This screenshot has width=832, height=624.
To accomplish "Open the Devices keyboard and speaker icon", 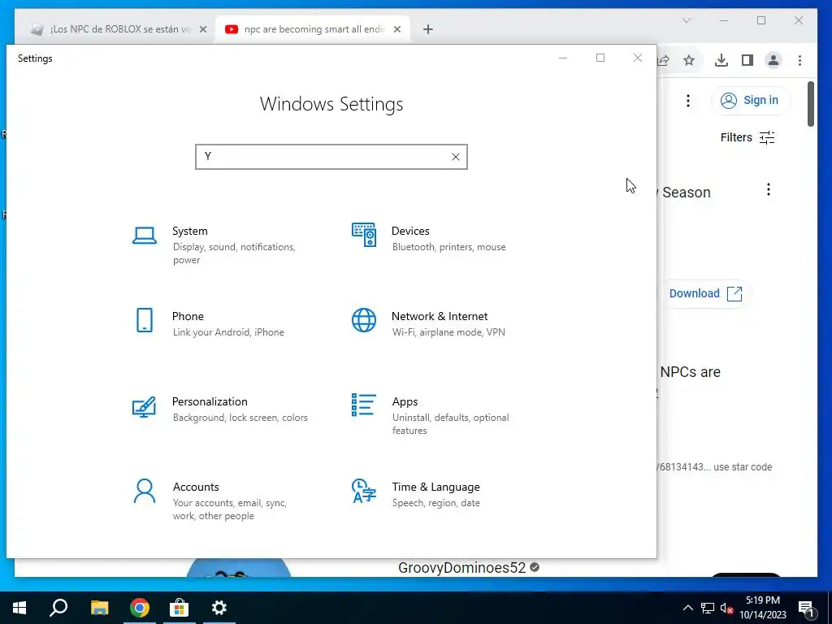I will coord(364,235).
